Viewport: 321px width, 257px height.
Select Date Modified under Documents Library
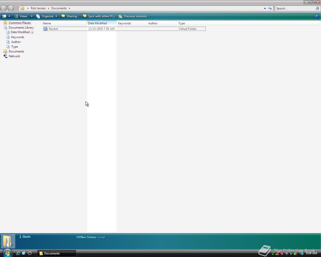20,32
